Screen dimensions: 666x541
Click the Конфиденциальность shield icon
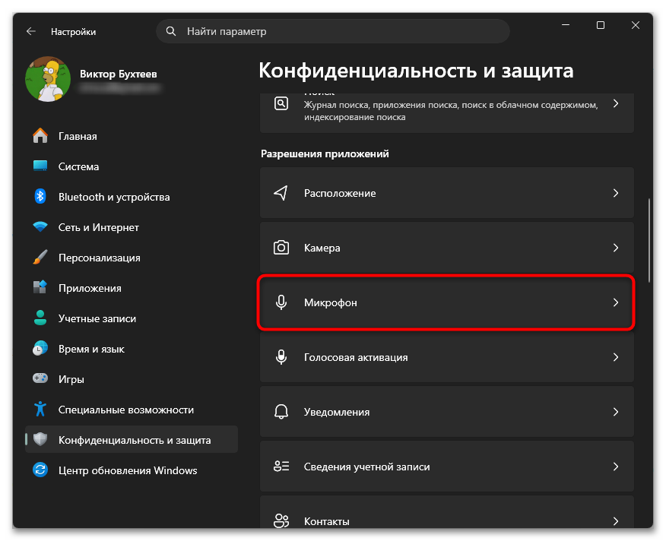pyautogui.click(x=40, y=439)
